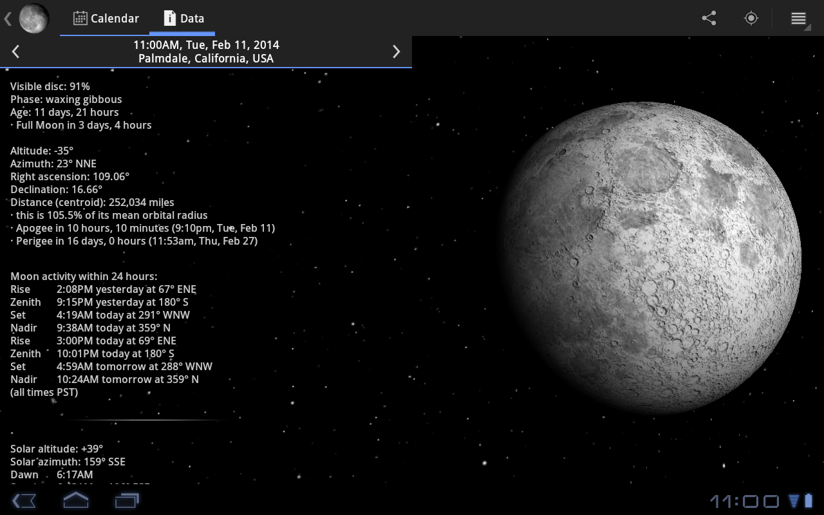This screenshot has height=515, width=824.
Task: Tap the 'Altitude: -35°' value
Action: [42, 151]
